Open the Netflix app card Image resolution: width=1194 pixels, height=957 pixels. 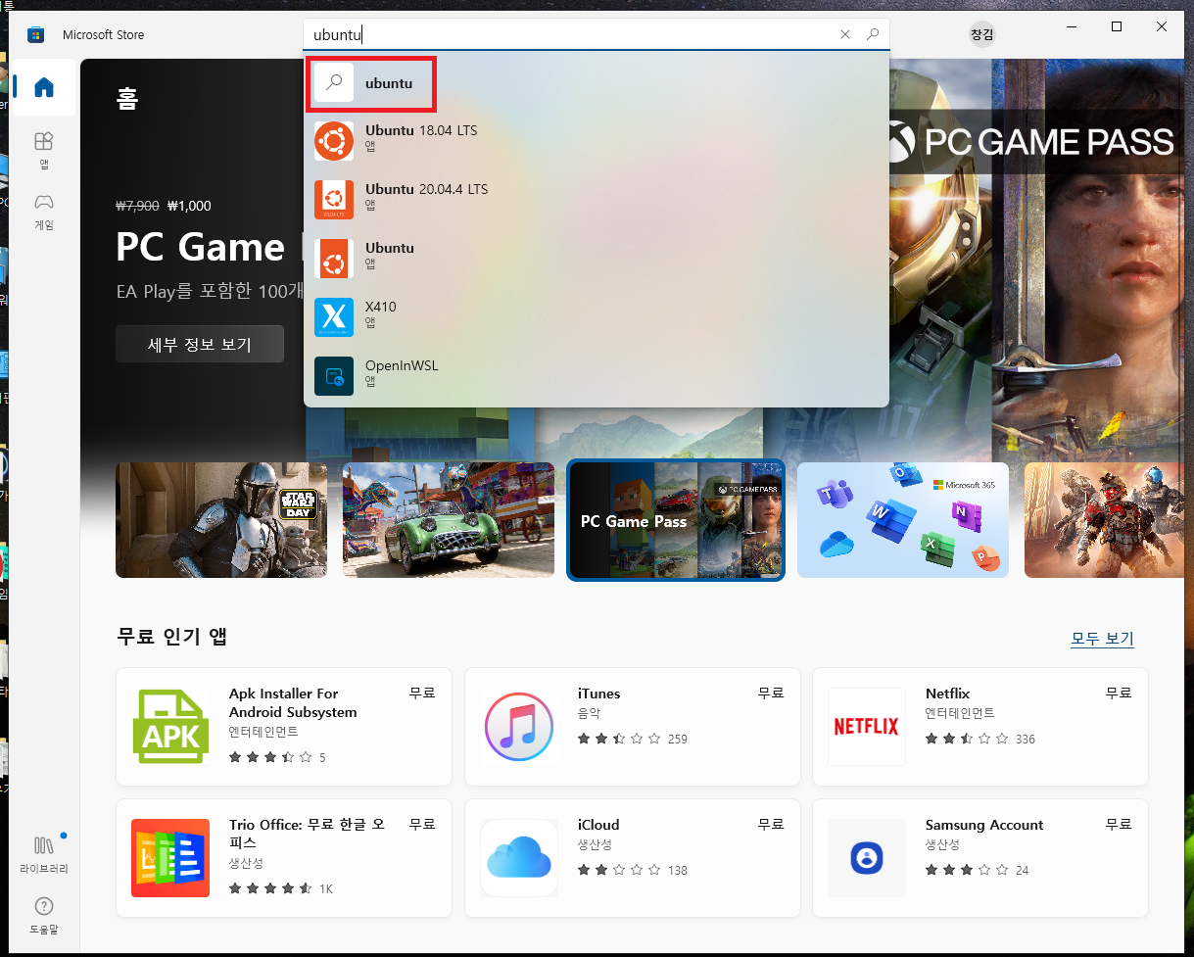980,727
